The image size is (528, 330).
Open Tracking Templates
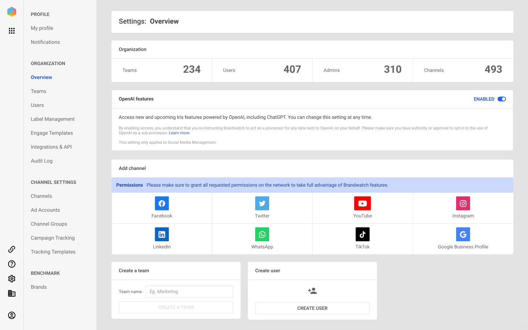pyautogui.click(x=53, y=252)
